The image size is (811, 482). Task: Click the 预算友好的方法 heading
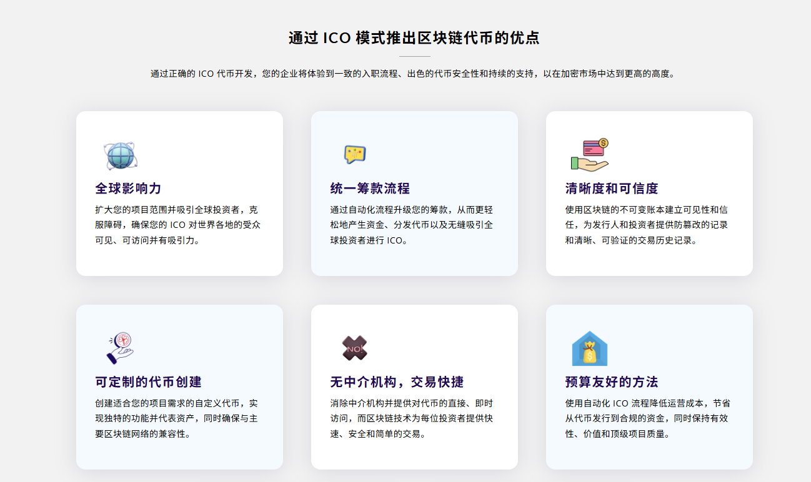click(x=612, y=382)
